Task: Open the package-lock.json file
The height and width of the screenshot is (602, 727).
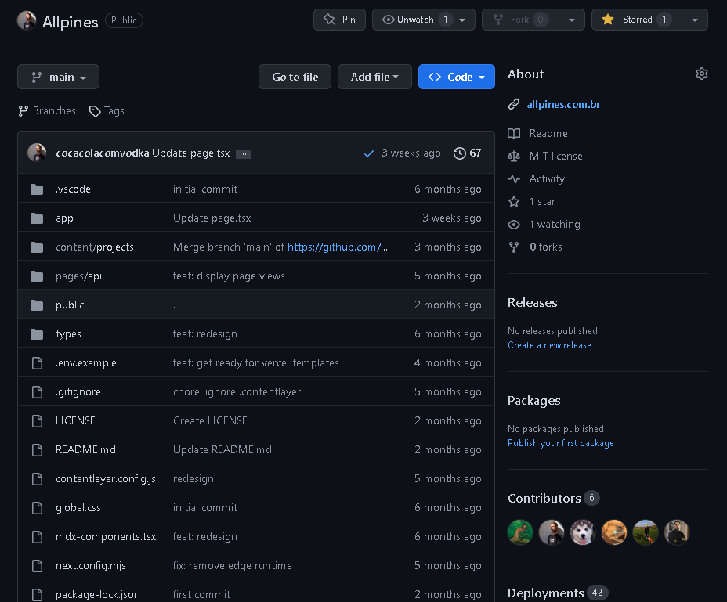Action: click(98, 595)
